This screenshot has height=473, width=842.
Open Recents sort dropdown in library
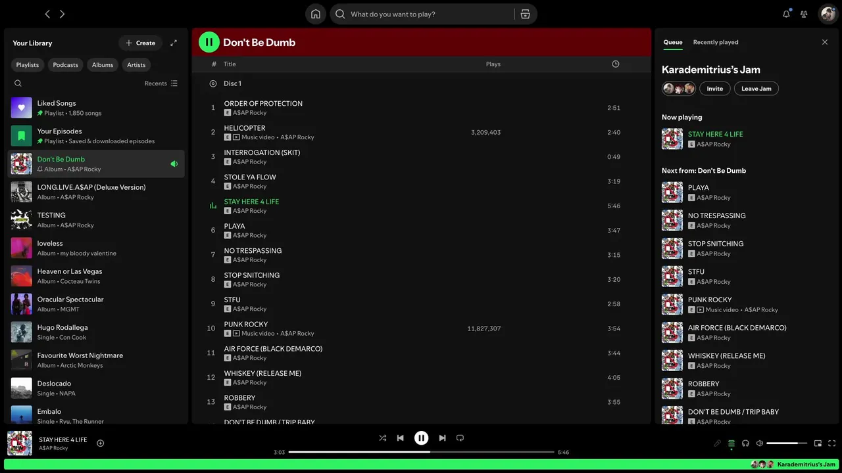(161, 83)
